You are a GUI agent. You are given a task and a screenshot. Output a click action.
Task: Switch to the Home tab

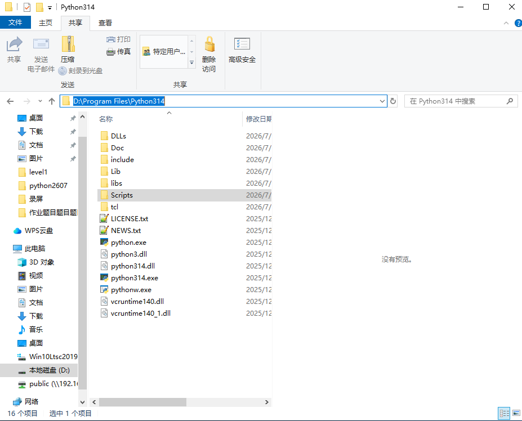coord(46,23)
